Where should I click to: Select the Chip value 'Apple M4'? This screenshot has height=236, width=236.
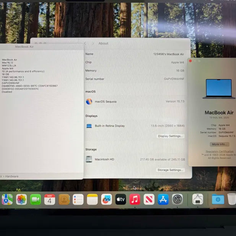[177, 62]
